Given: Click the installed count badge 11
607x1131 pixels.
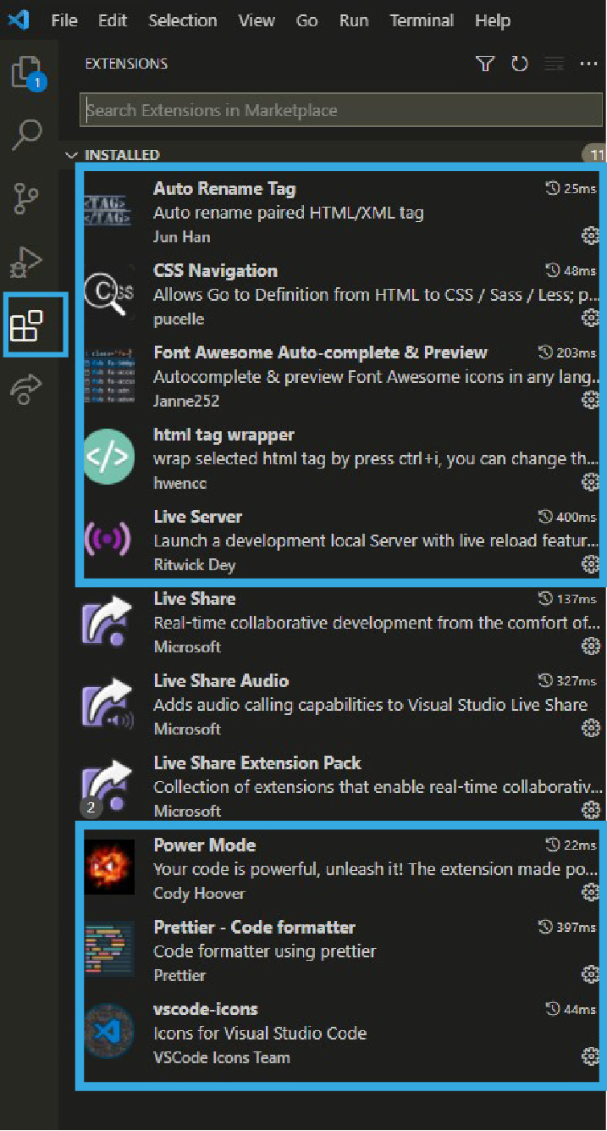Looking at the screenshot, I should tap(595, 155).
